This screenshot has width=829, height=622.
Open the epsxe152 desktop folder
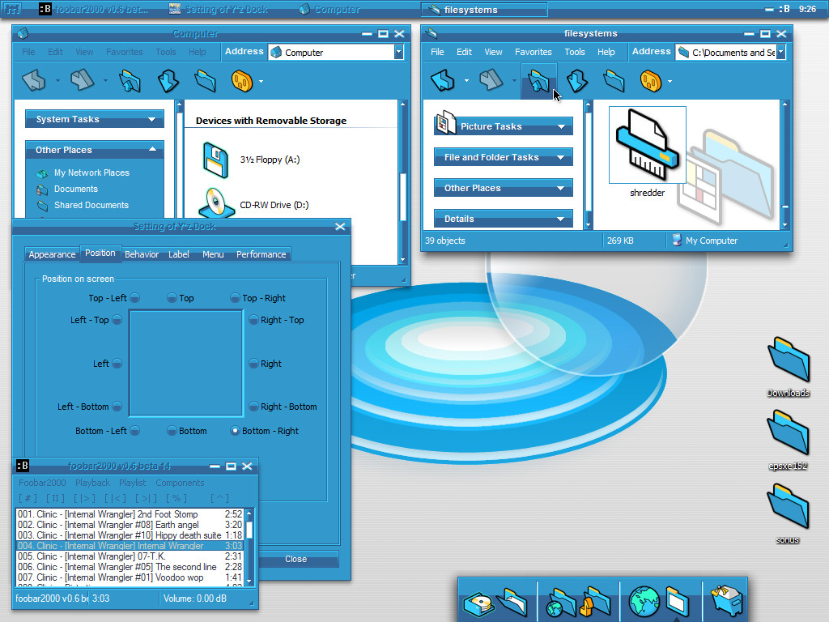pos(789,433)
